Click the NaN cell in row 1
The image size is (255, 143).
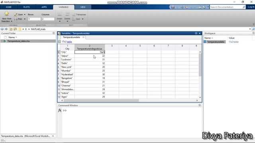pos(90,52)
